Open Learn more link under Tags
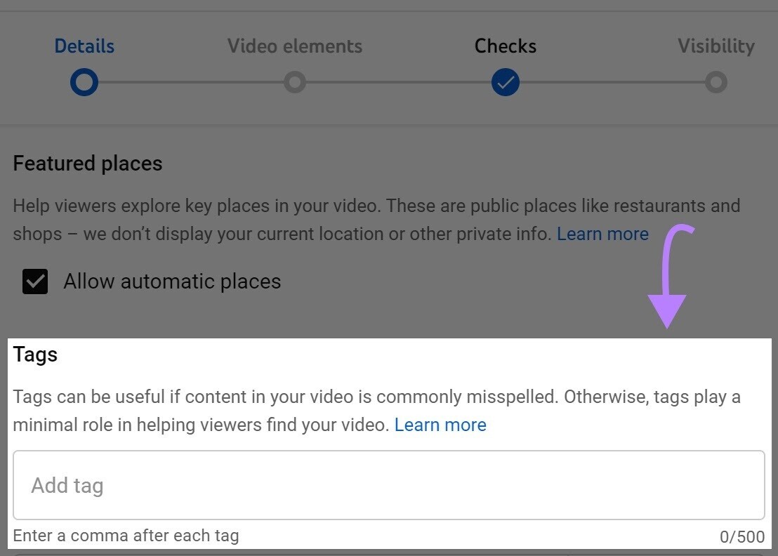 (440, 425)
